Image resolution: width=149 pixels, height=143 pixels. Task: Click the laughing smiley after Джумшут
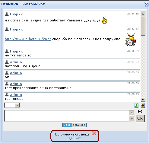point(104,20)
